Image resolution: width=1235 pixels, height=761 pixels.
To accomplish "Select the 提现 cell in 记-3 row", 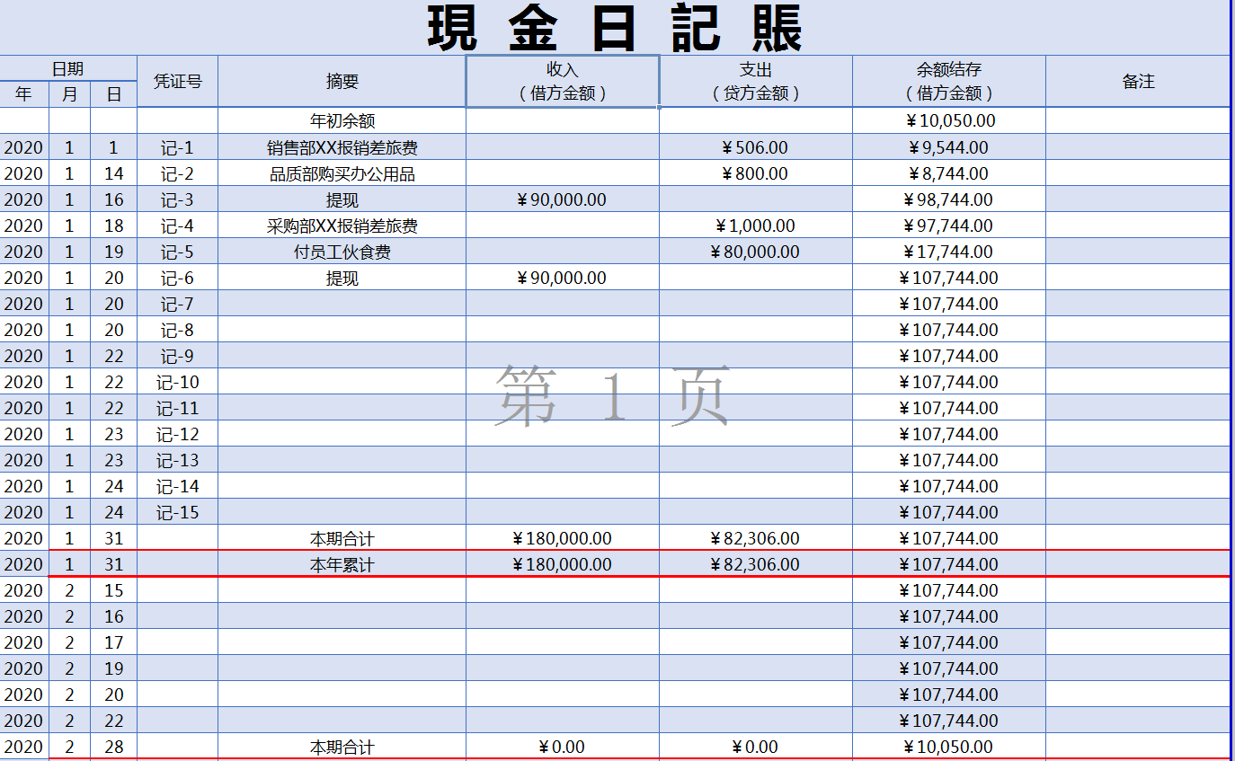I will pyautogui.click(x=342, y=199).
